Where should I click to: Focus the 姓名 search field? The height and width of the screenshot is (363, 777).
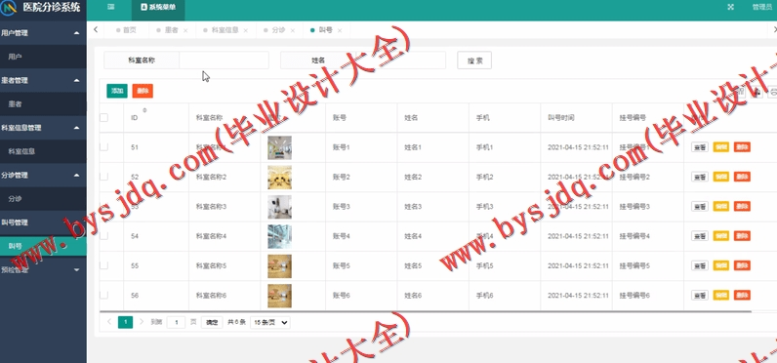(x=400, y=60)
